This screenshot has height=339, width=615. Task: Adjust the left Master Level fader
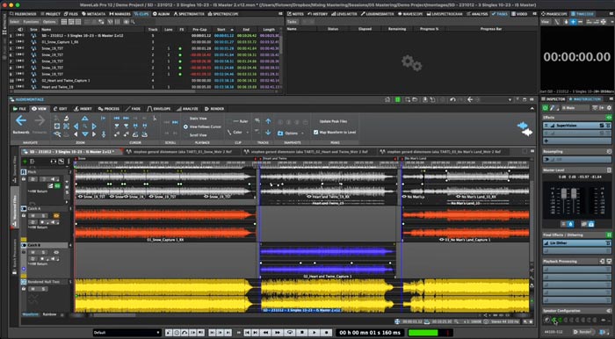coord(564,193)
